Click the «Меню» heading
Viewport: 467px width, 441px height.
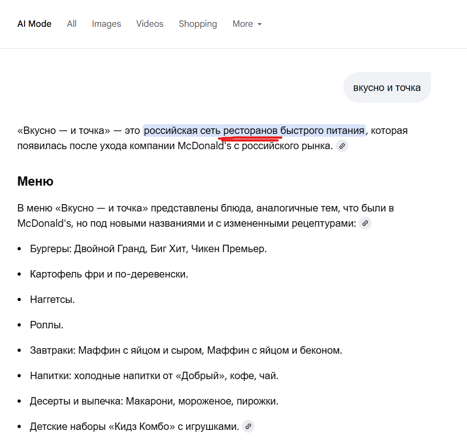(x=35, y=181)
